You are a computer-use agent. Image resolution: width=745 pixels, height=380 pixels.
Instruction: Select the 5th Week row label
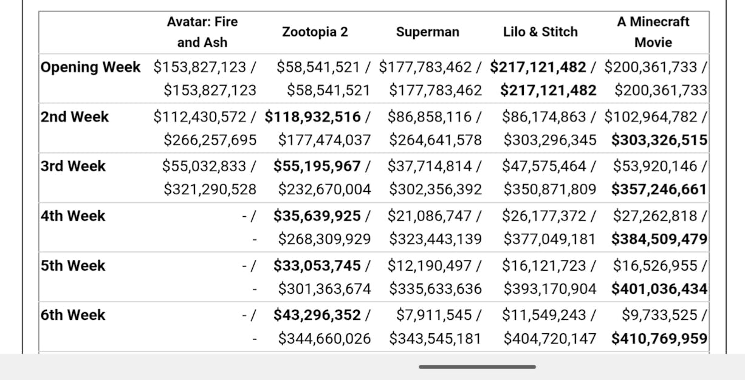coord(73,266)
